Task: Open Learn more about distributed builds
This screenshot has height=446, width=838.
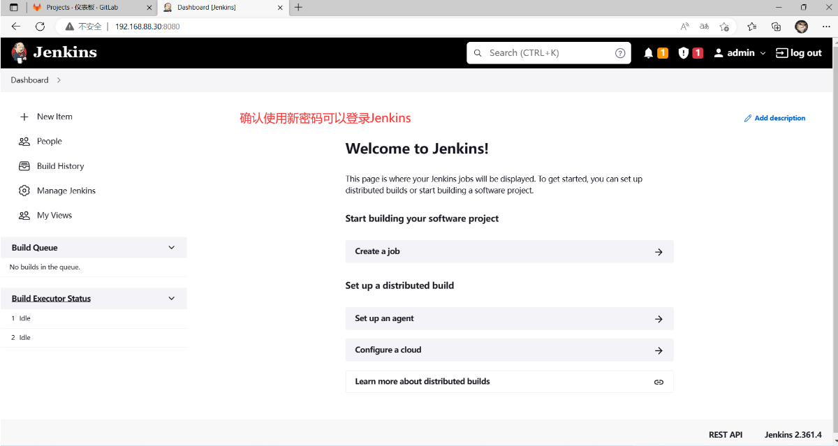Action: coord(509,381)
